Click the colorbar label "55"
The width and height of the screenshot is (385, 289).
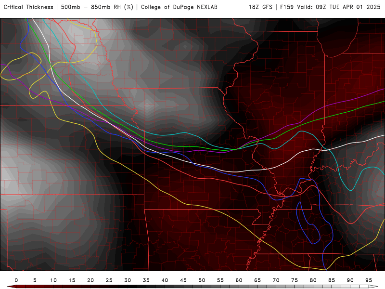click(x=220, y=280)
